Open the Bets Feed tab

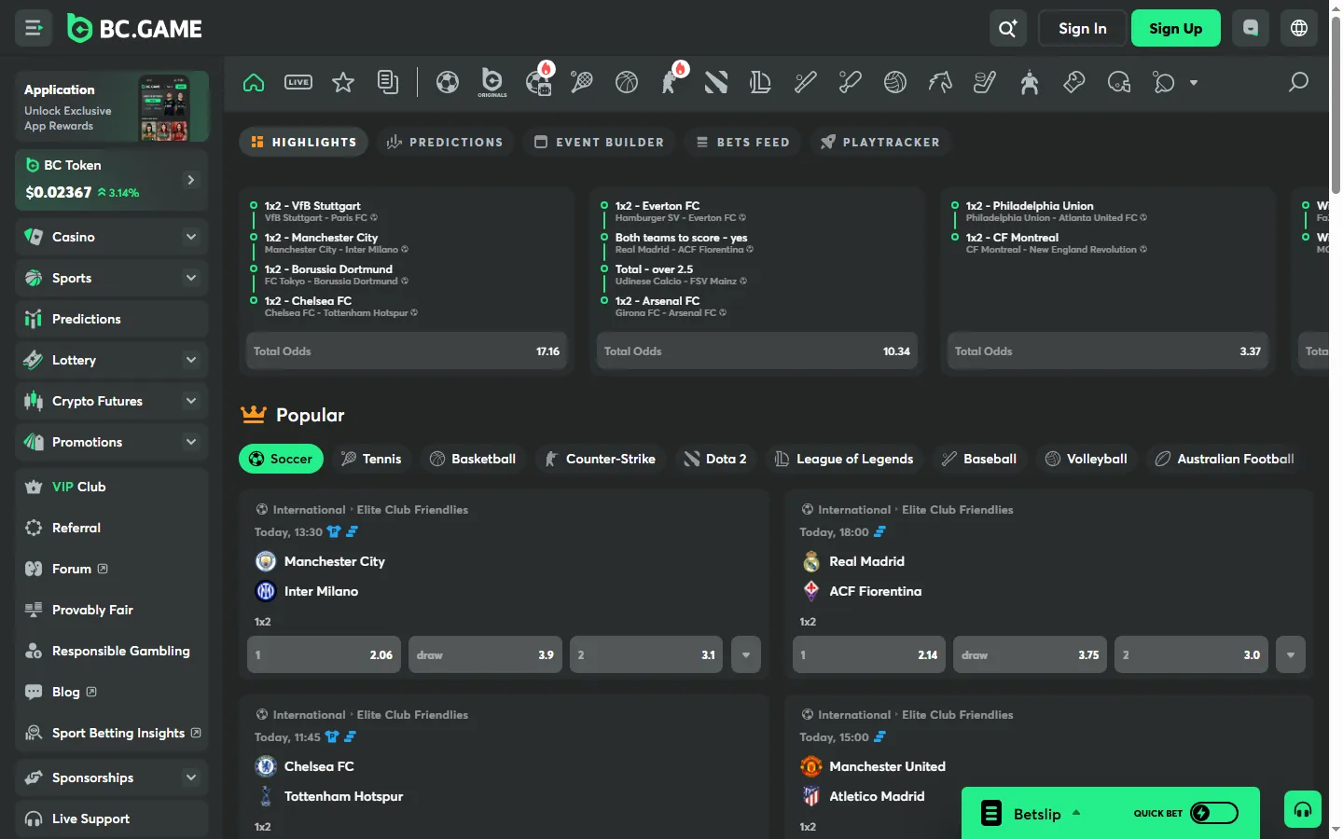click(743, 142)
